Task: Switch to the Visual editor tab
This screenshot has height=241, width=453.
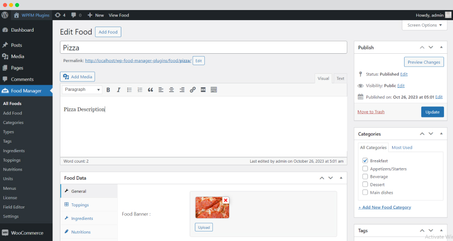Action: pos(323,78)
